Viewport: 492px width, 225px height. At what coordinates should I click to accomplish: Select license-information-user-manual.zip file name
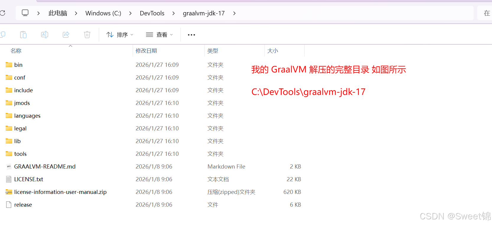click(60, 192)
